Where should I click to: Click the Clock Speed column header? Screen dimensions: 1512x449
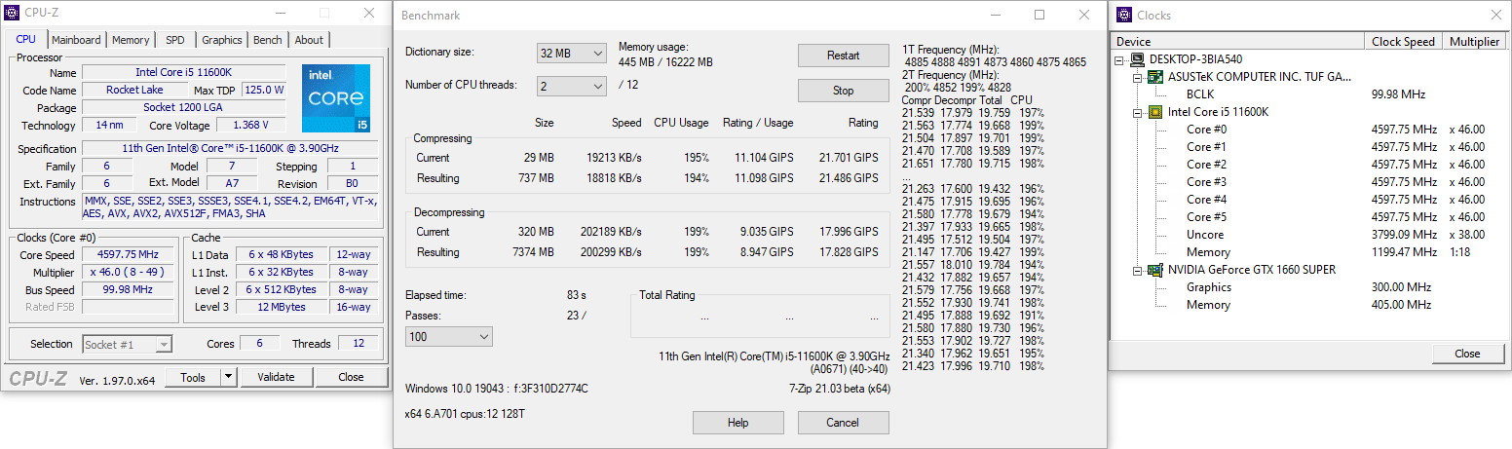pyautogui.click(x=1403, y=42)
